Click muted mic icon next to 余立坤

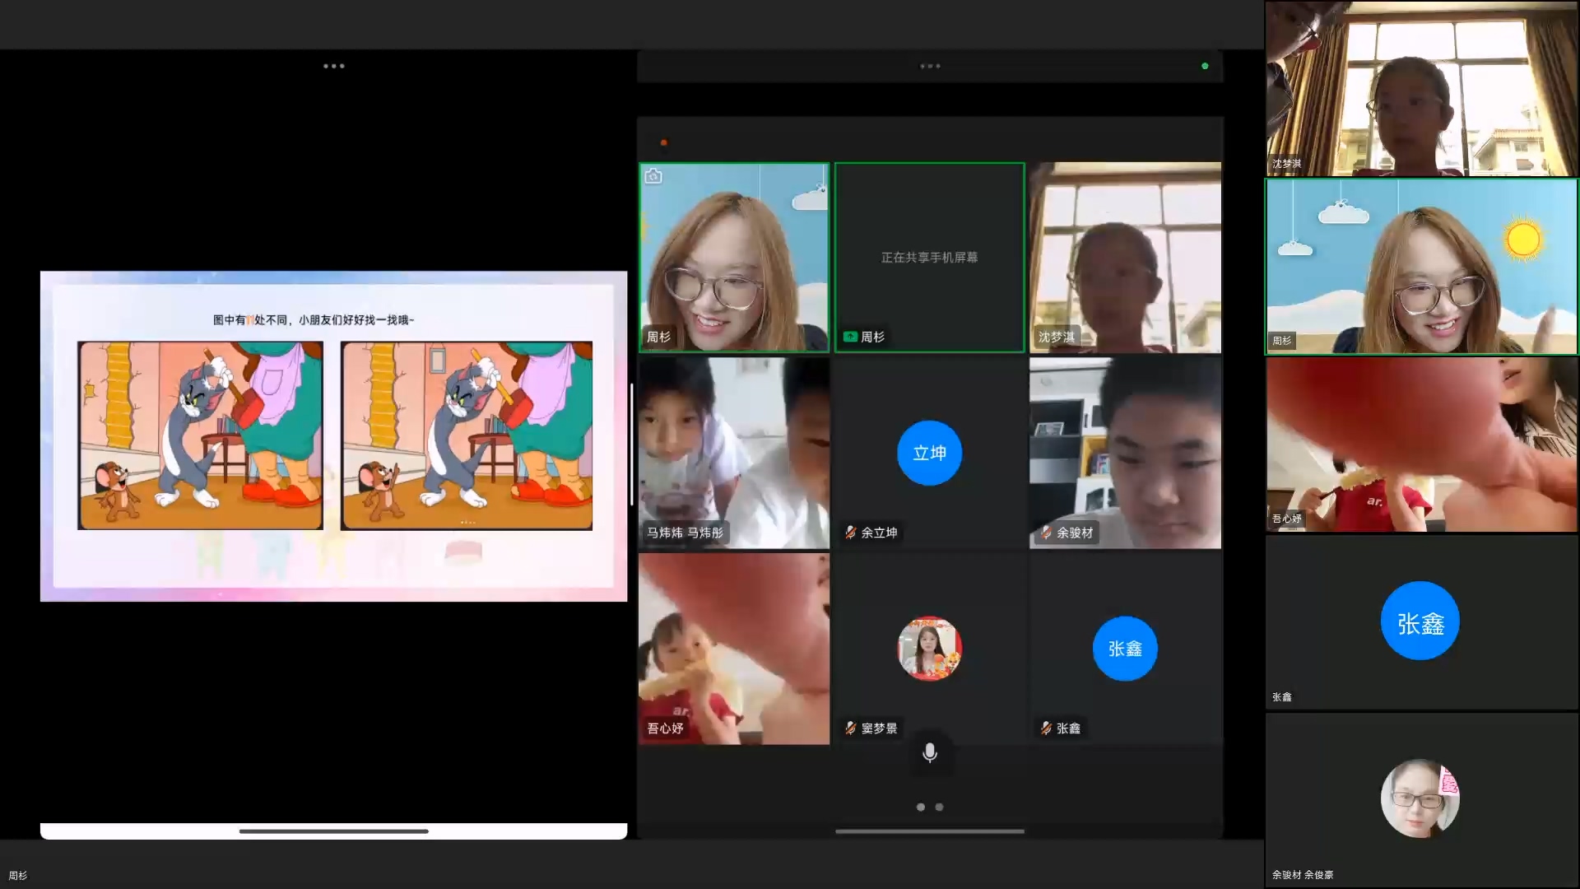click(851, 533)
